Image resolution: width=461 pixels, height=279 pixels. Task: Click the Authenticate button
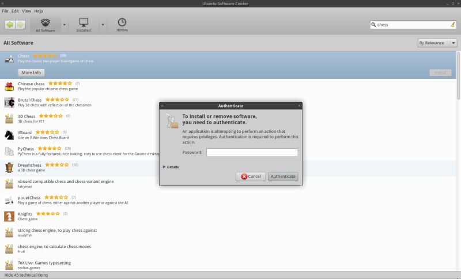(x=283, y=177)
